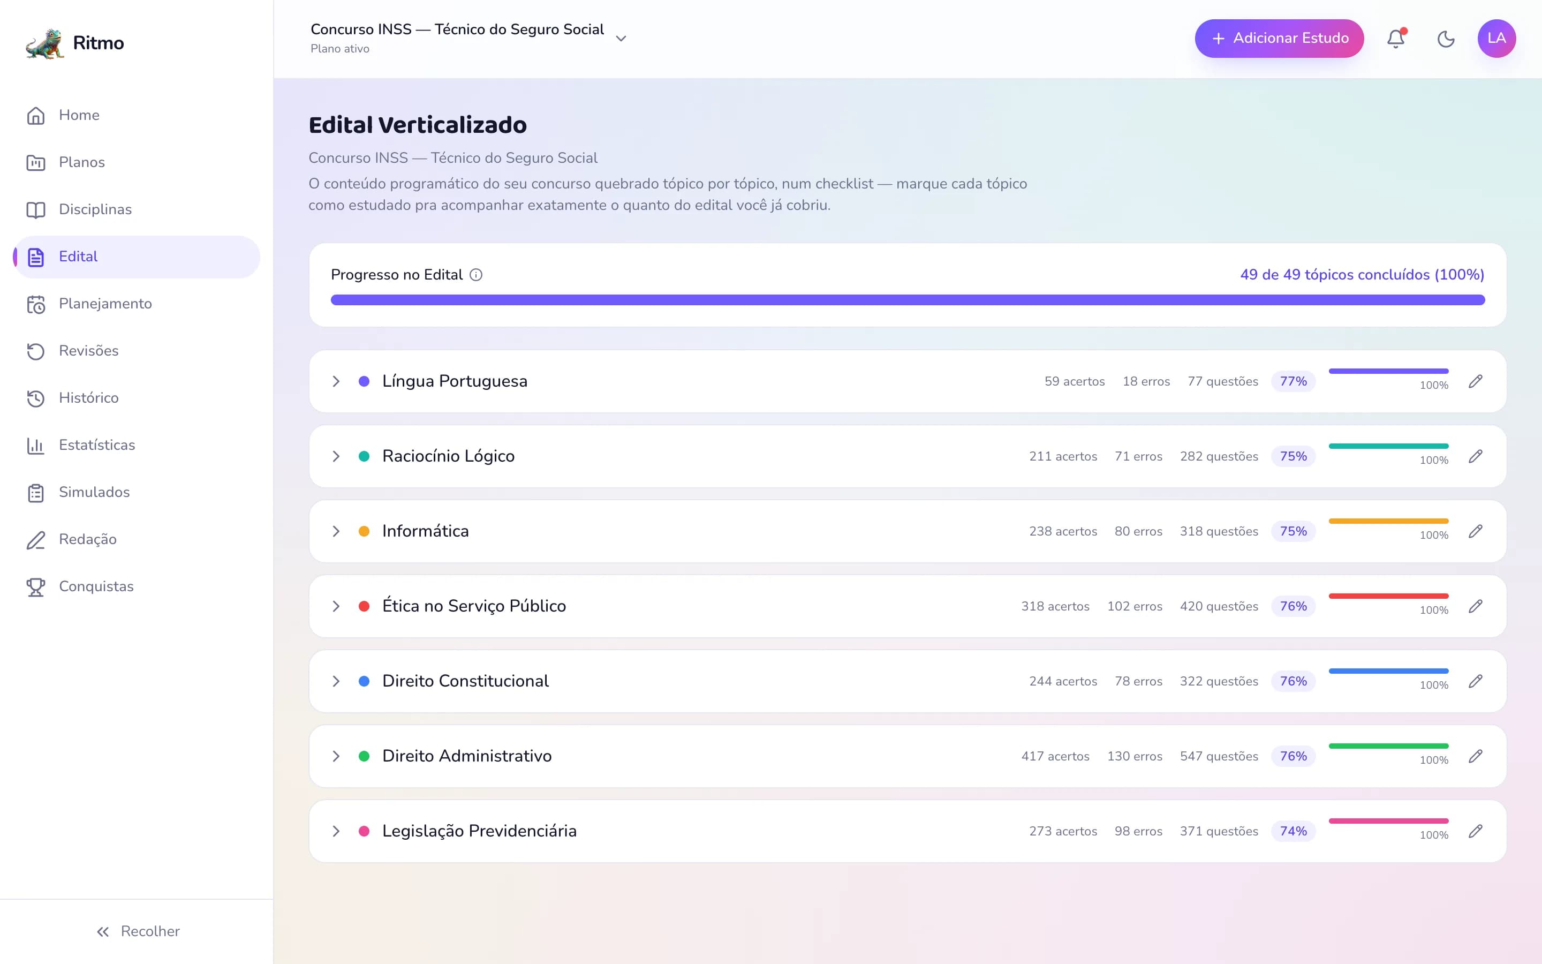Click the 77% badge for Língua Portuguesa
Viewport: 1542px width, 964px height.
coord(1293,381)
